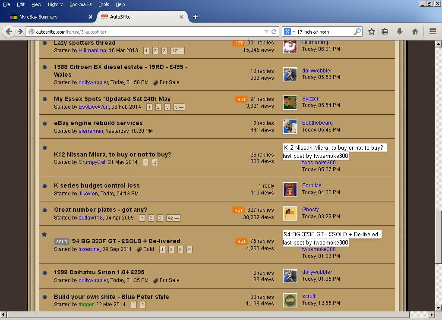442x320 pixels.
Task: View Sorn Me's avatar thumbnail
Action: coord(290,189)
